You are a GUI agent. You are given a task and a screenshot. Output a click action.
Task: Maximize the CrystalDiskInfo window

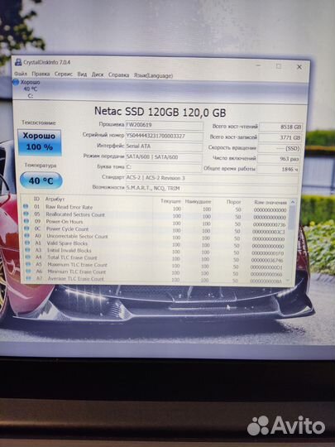click(279, 66)
